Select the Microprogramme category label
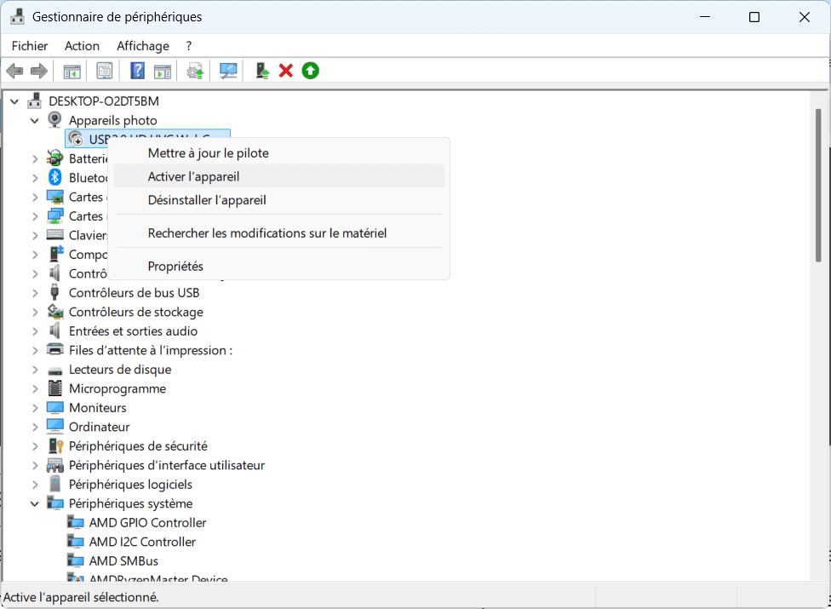This screenshot has height=609, width=831. tap(117, 388)
